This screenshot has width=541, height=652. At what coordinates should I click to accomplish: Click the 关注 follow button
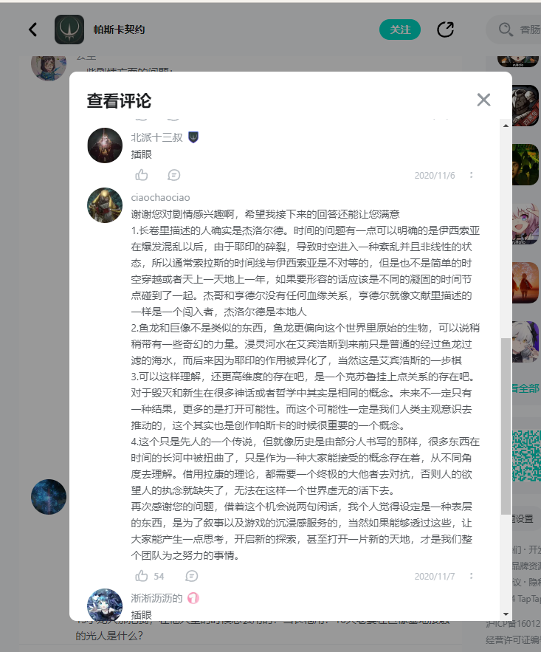400,30
